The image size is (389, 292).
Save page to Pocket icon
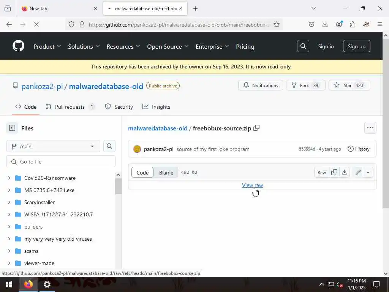(312, 24)
